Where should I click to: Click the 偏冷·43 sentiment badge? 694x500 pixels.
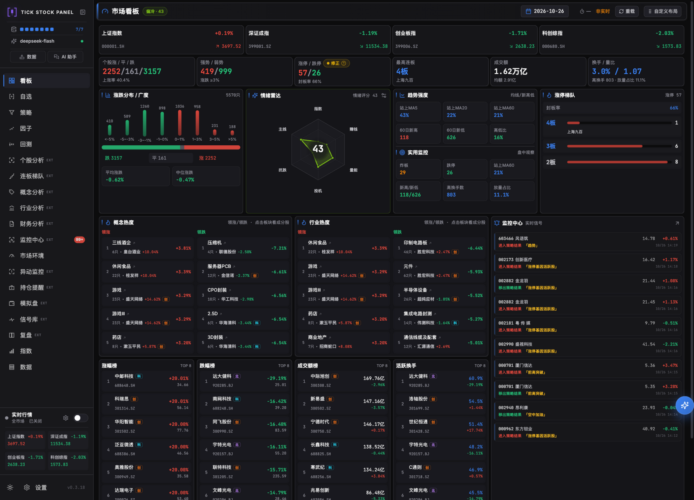click(155, 11)
